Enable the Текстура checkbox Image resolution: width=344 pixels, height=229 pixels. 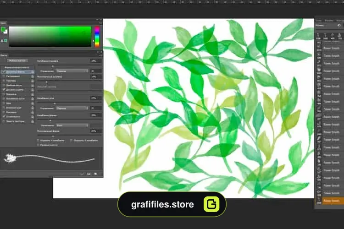pos(4,81)
